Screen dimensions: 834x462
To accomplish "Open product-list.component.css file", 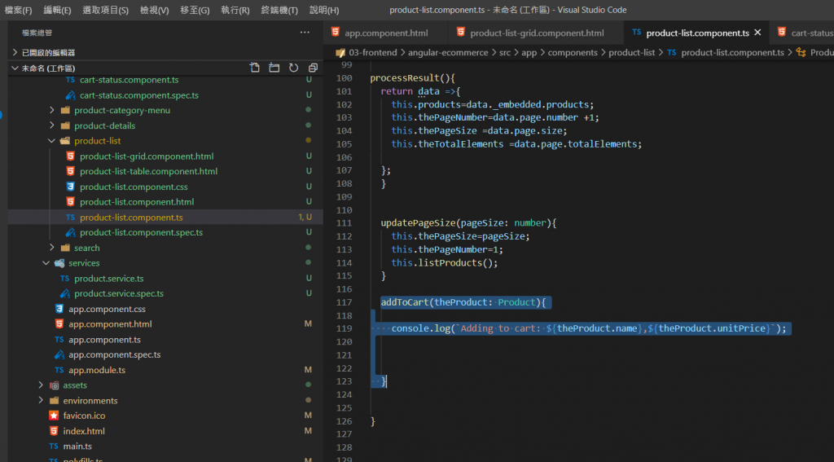I will [x=134, y=187].
